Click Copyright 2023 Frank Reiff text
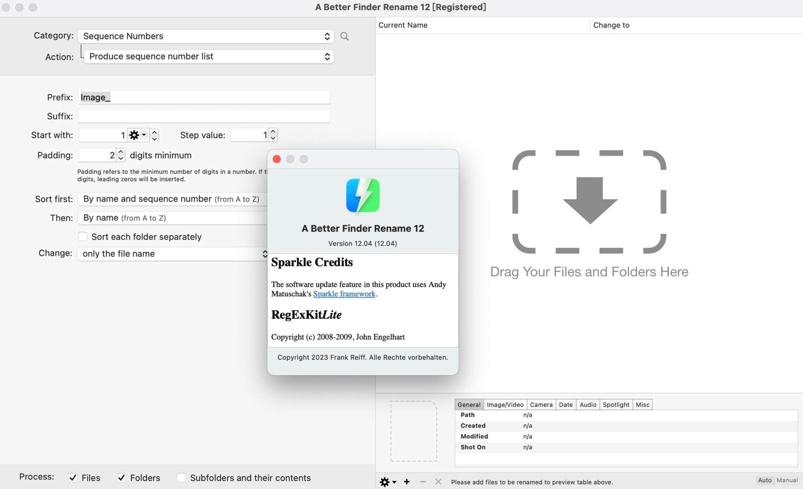The height and width of the screenshot is (489, 803). [x=362, y=357]
